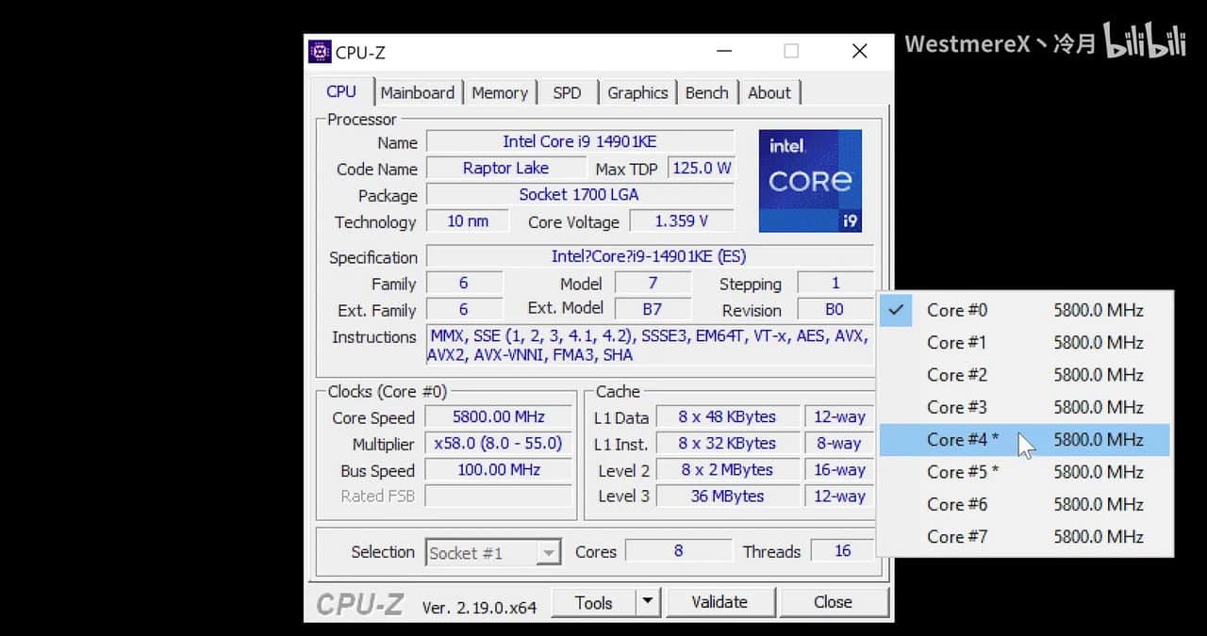Switch to the SPD tab

[x=567, y=92]
